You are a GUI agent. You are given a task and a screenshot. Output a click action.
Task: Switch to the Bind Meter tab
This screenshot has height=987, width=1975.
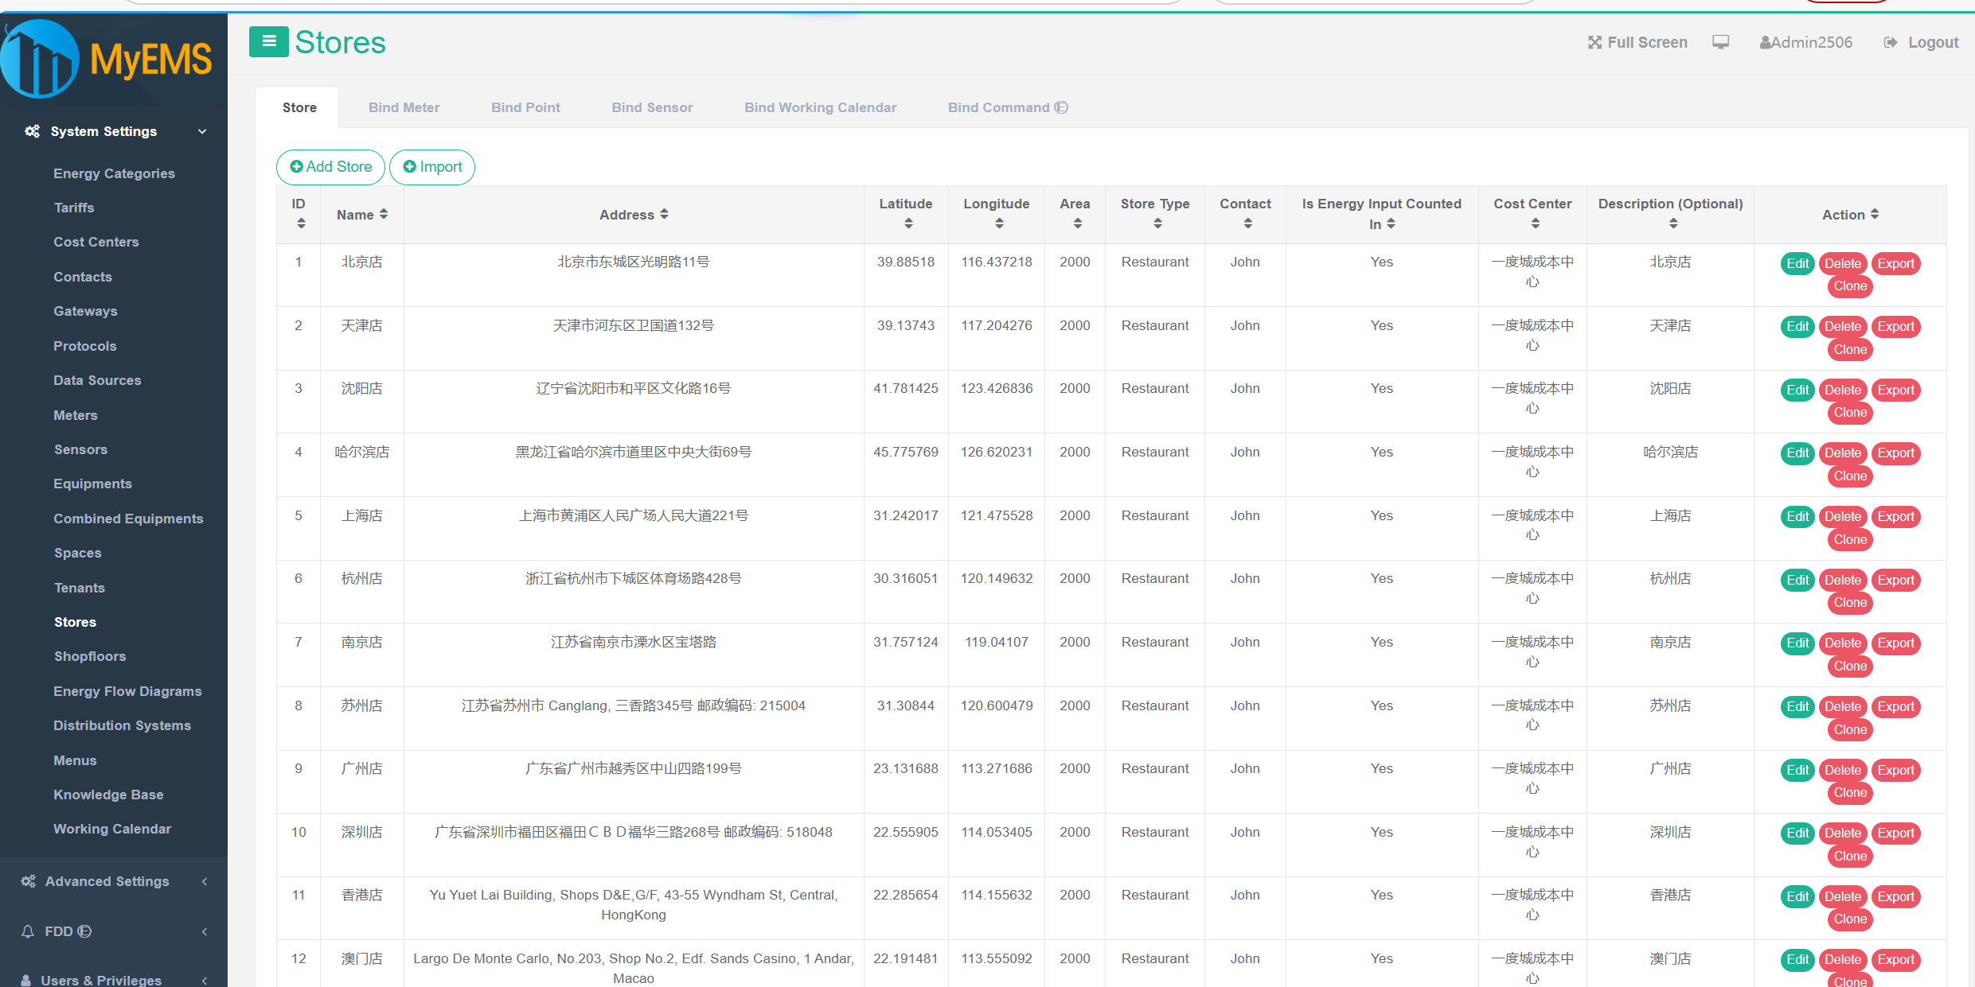coord(404,107)
